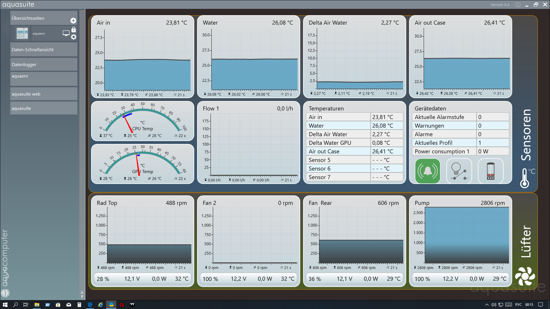Image resolution: width=550 pixels, height=309 pixels.
Task: Select the aquaero overview page thumbnail
Action: point(22,33)
